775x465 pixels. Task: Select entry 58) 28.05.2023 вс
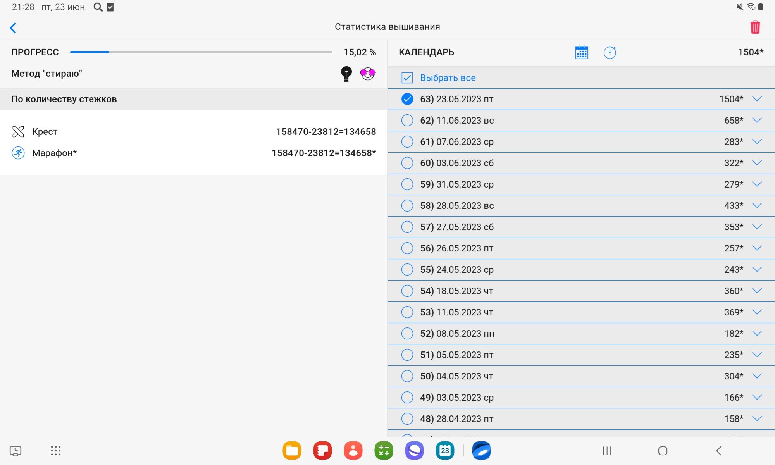[x=407, y=206]
